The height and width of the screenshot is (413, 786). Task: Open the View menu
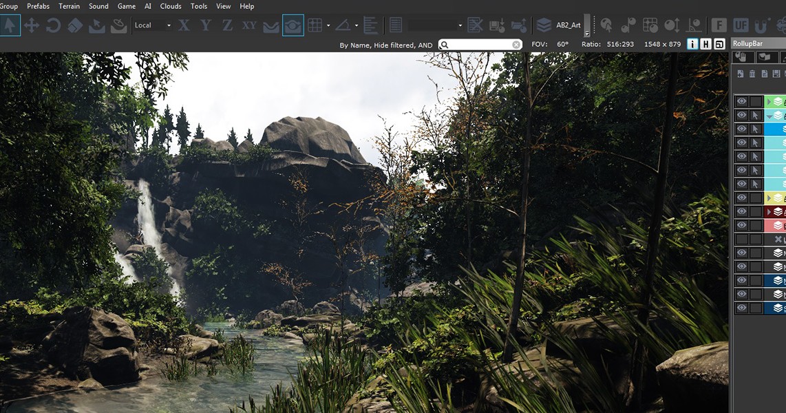223,6
